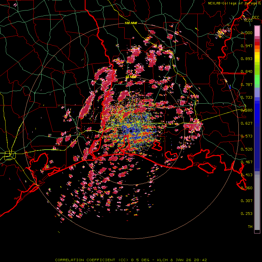Click the Correlation Coefficient caption at bottom
Image resolution: width=262 pixels, height=262 pixels.
pos(131,260)
